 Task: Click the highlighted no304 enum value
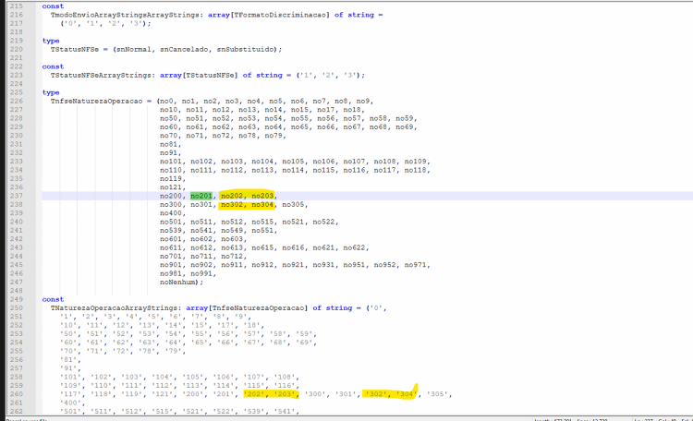[x=262, y=205]
